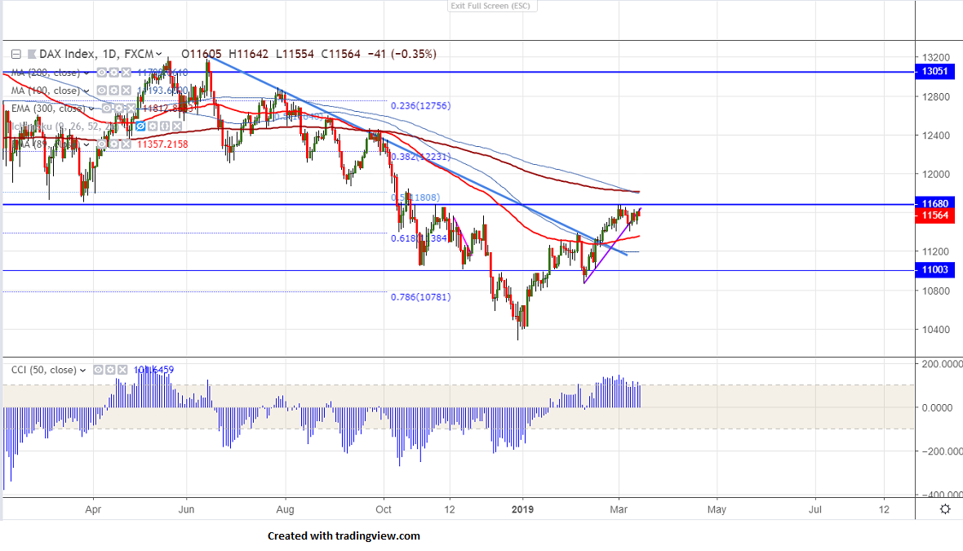This screenshot has width=963, height=551.
Task: Click the open price value O11605
Action: click(x=202, y=54)
